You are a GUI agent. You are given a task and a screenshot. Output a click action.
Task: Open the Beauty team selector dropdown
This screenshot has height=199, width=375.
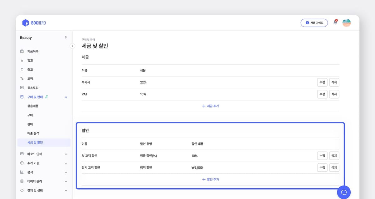point(43,37)
